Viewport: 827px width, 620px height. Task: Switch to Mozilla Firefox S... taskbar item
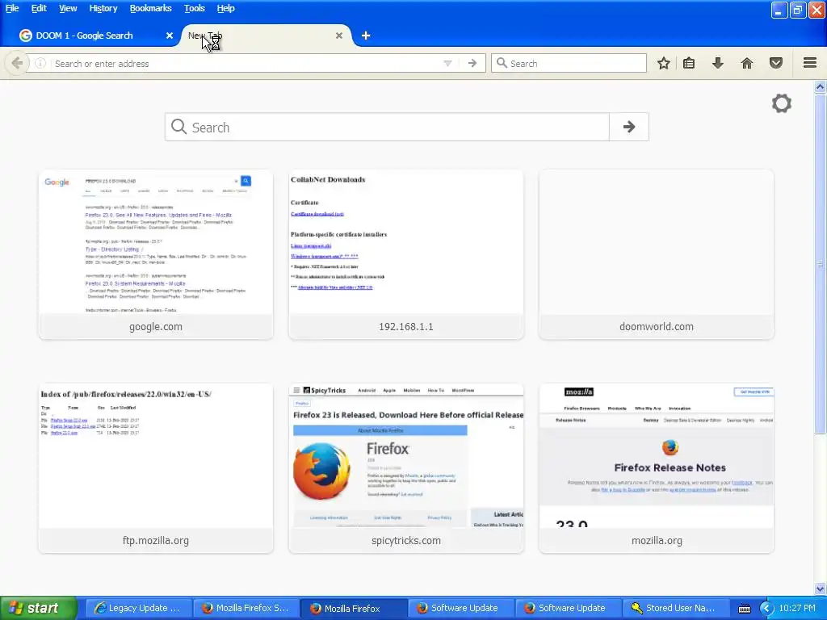point(246,608)
